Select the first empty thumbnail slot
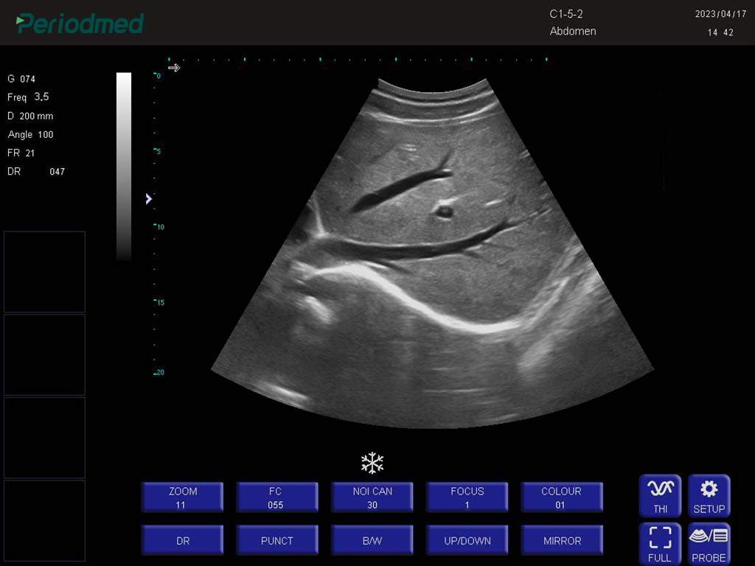Image resolution: width=755 pixels, height=566 pixels. pos(44,271)
